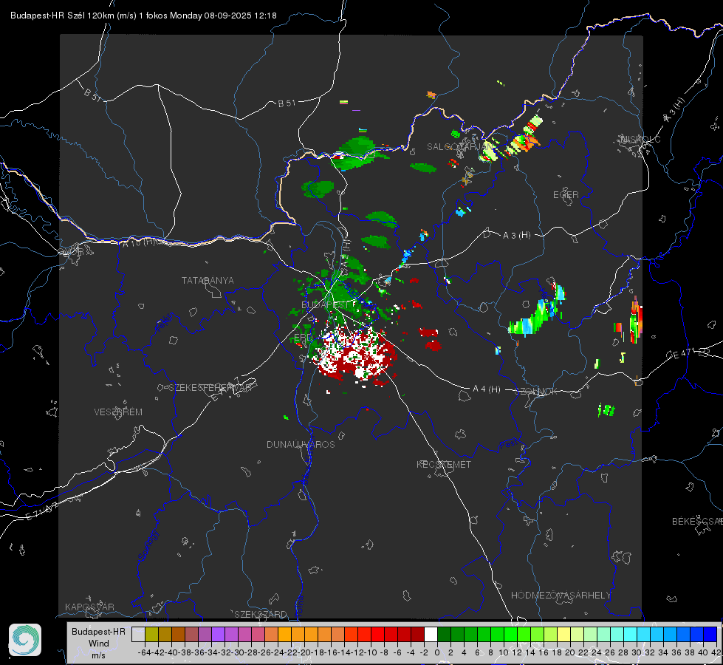
Task: Click the white legend swatch between -2 and 0
Action: 431,634
